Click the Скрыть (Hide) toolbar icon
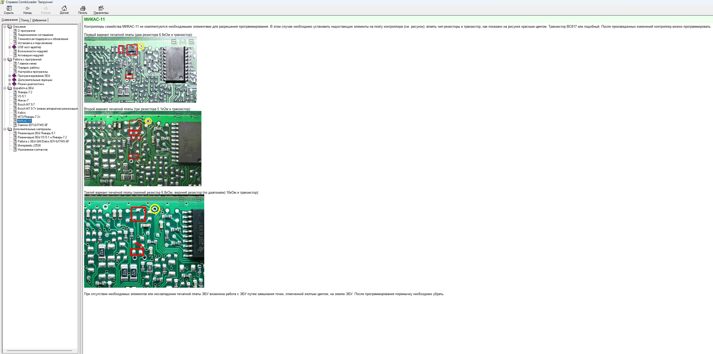The width and height of the screenshot is (713, 354). [x=9, y=8]
